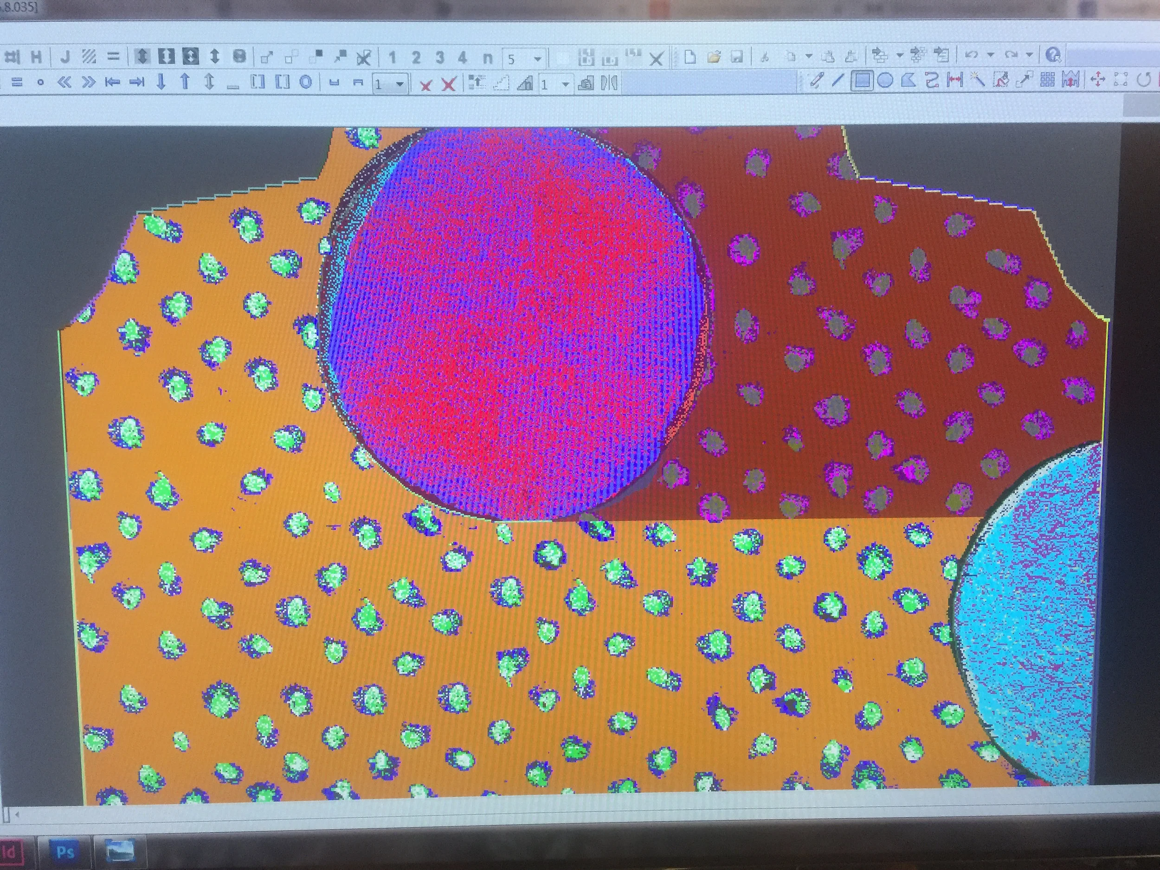This screenshot has width=1160, height=870.
Task: Open the dropdown showing value 5
Action: 537,59
